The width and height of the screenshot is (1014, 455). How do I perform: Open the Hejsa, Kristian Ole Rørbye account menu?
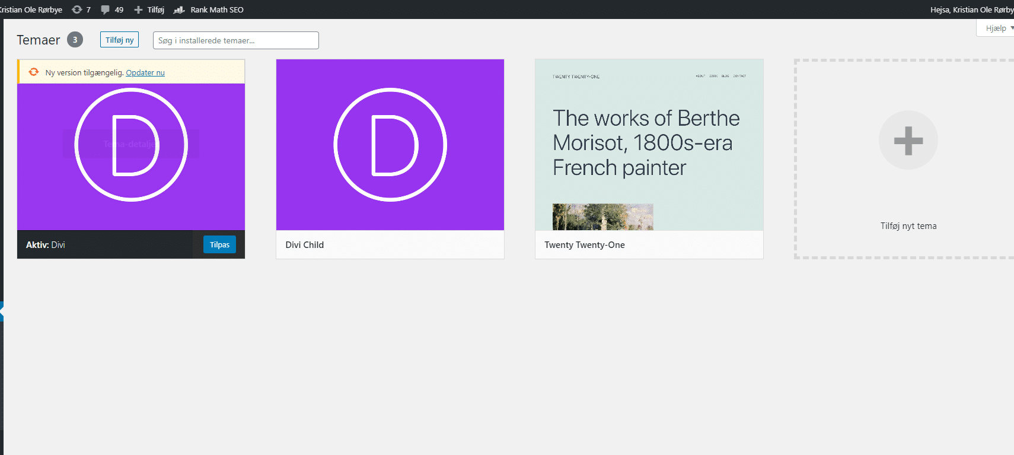click(972, 9)
